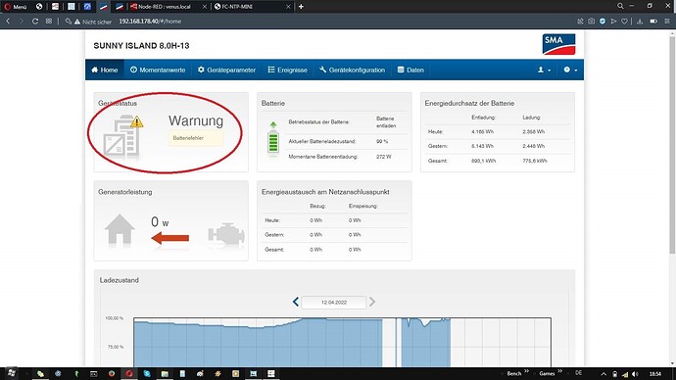The width and height of the screenshot is (676, 380).
Task: Click the battery saver icon in toolbar
Action: (x=653, y=22)
